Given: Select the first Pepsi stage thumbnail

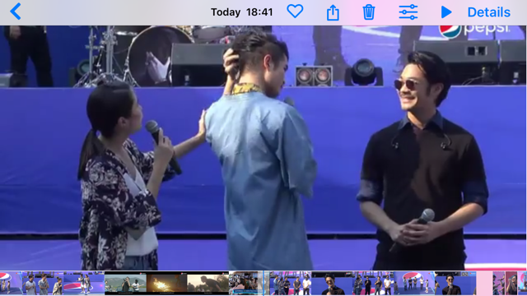Looking at the screenshot, I should click(x=11, y=284).
